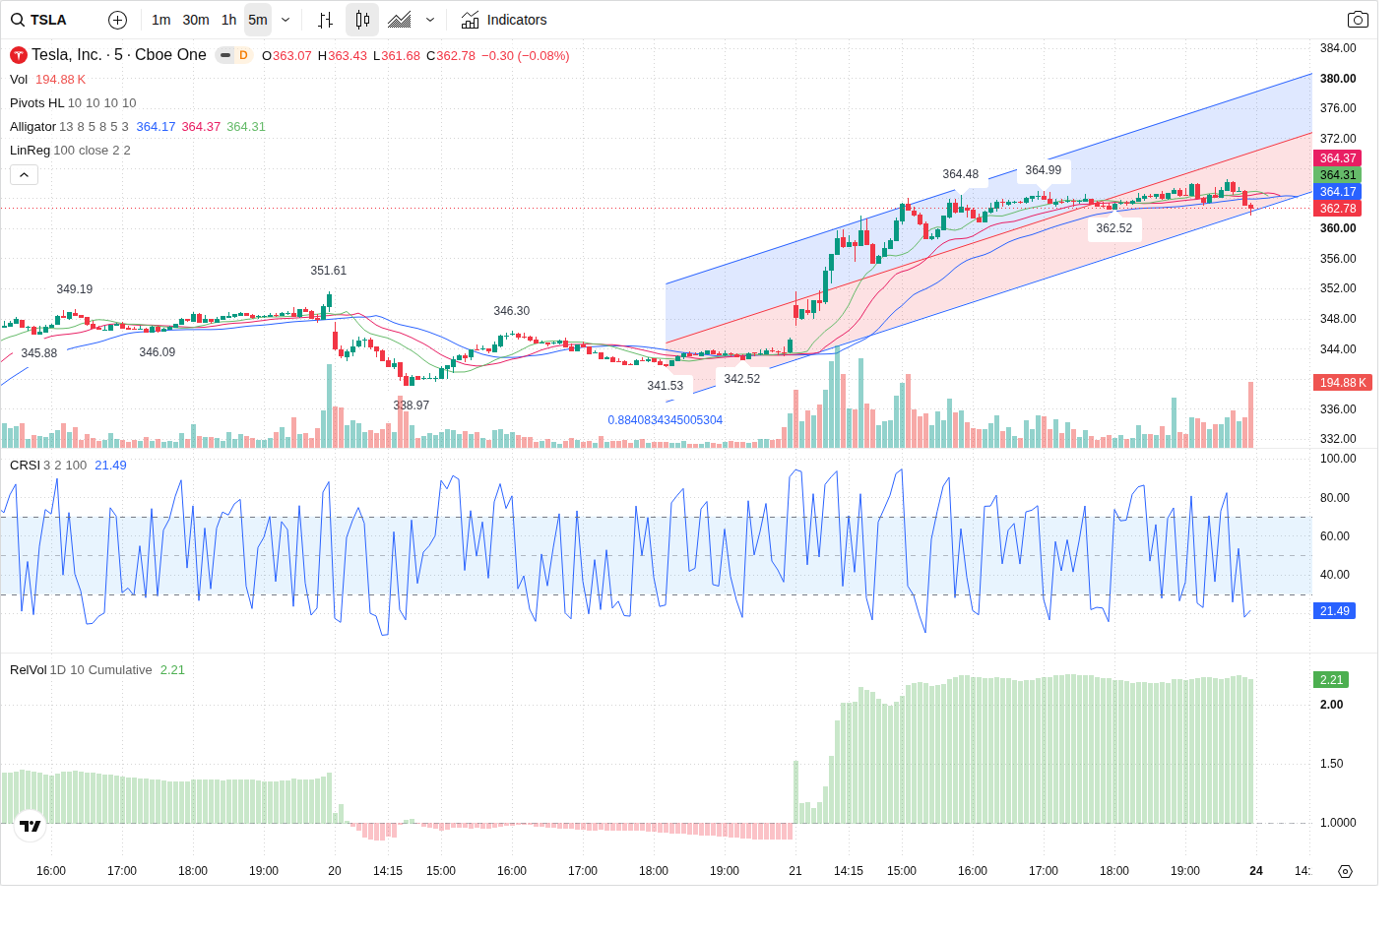Click the 341.53 pivot low label
Viewport: 1398px width, 935px height.
(x=666, y=386)
